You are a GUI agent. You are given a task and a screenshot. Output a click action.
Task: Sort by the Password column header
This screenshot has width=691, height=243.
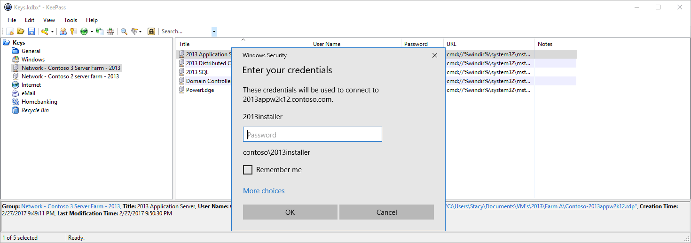(x=423, y=44)
